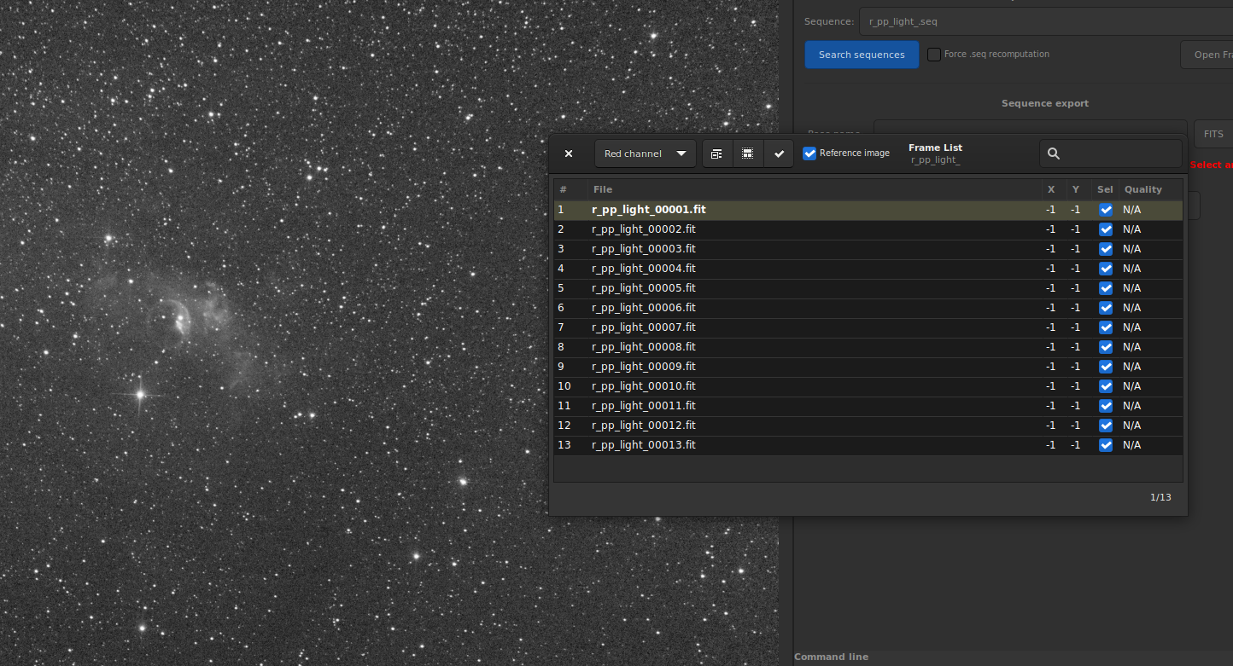Toggle Sel checkbox for r_pp_light_00004.fit
Viewport: 1233px width, 666px height.
(1106, 269)
